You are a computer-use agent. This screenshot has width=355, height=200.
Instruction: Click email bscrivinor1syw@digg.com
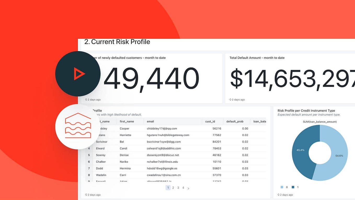point(164,142)
